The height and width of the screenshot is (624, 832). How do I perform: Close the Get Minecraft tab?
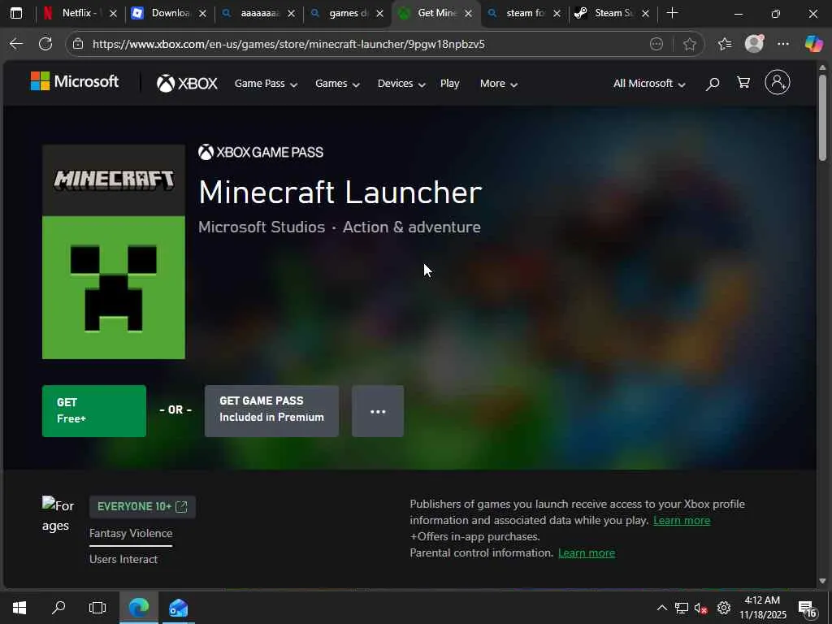[468, 14]
